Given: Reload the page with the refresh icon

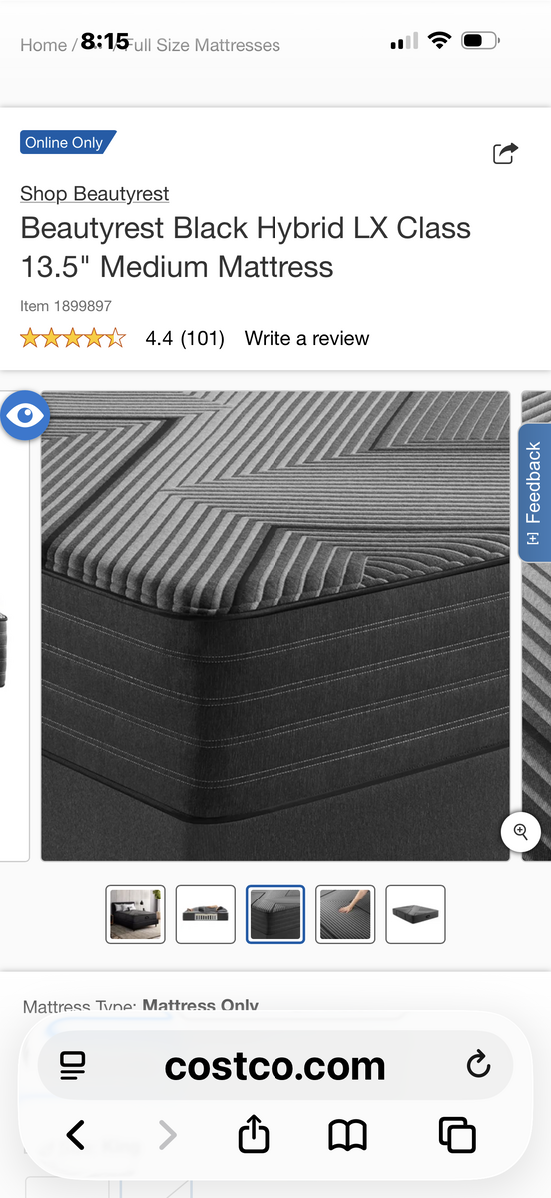Looking at the screenshot, I should (x=479, y=1065).
